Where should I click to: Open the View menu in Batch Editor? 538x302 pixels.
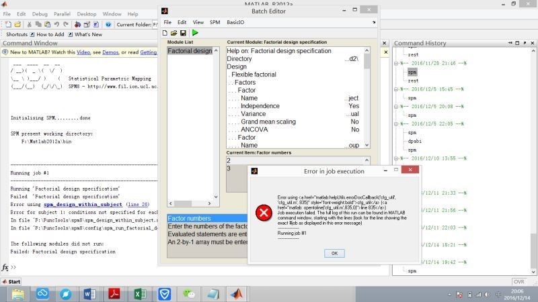tap(198, 22)
